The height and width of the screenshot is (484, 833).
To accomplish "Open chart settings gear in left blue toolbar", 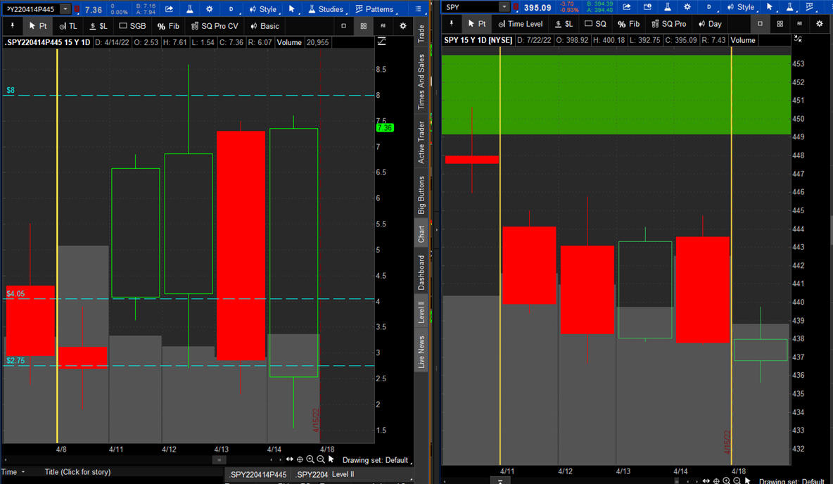I will (x=210, y=9).
